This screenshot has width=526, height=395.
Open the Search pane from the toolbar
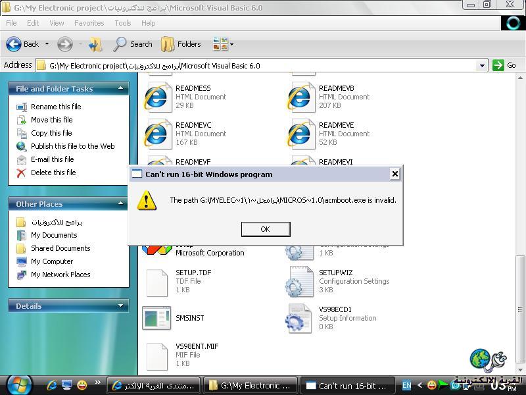click(133, 44)
